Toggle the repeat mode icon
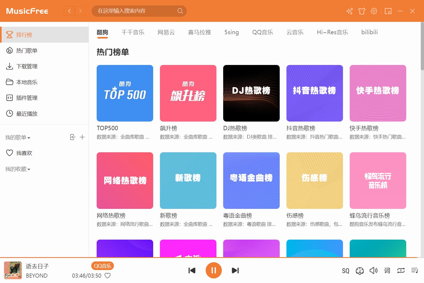 [401, 270]
